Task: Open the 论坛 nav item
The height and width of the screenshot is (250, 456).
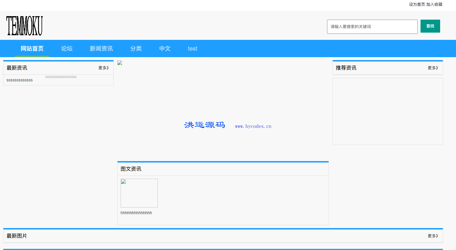Action: point(67,48)
